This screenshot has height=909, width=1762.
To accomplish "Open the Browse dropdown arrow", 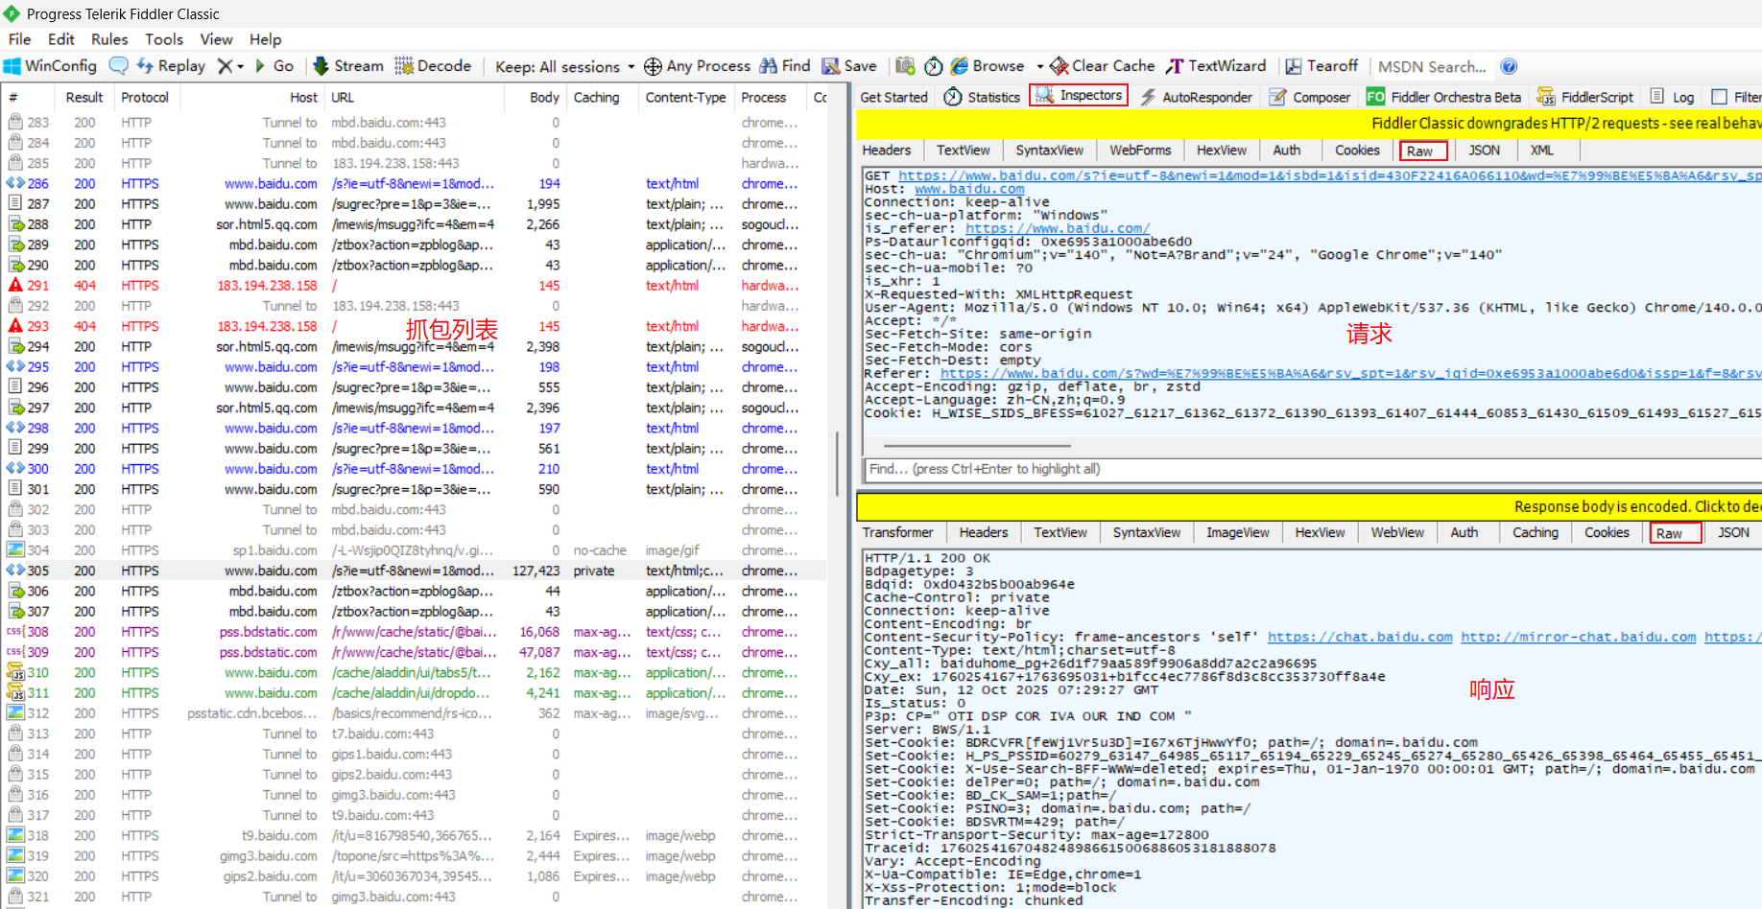I will (1040, 66).
